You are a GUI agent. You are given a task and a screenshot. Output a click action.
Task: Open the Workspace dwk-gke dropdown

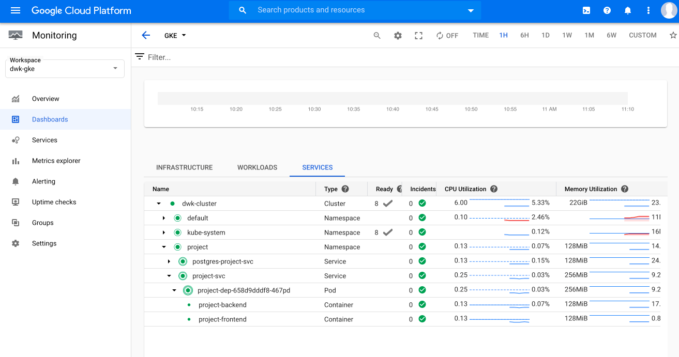65,69
